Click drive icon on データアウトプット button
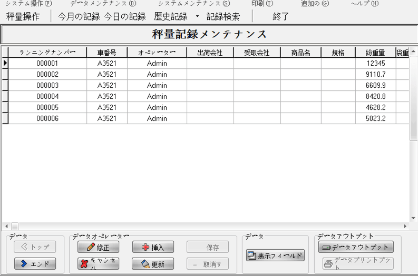 click(x=326, y=248)
